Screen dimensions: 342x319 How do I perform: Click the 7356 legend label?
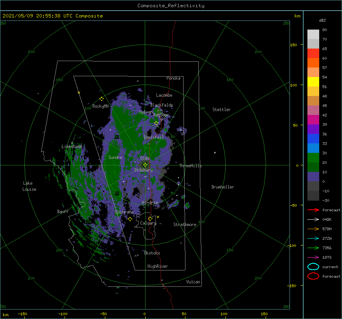[327, 248]
